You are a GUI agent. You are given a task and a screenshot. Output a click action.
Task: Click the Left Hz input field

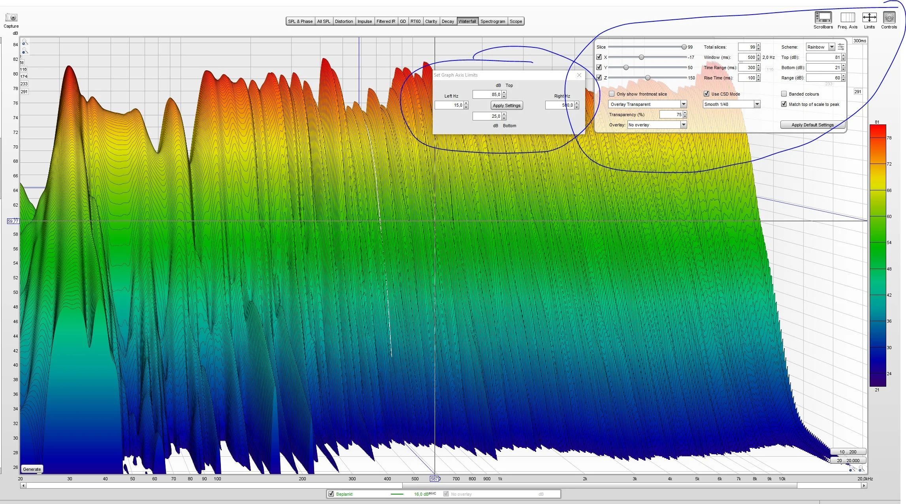click(449, 105)
